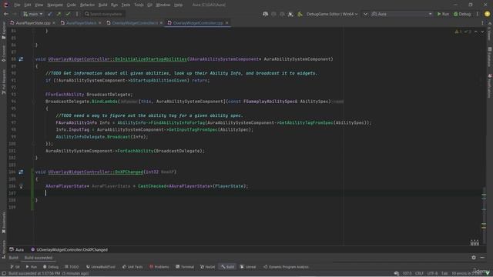Navigate back with the left arrow
Image resolution: width=493 pixels, height=277 pixels.
tap(6, 14)
